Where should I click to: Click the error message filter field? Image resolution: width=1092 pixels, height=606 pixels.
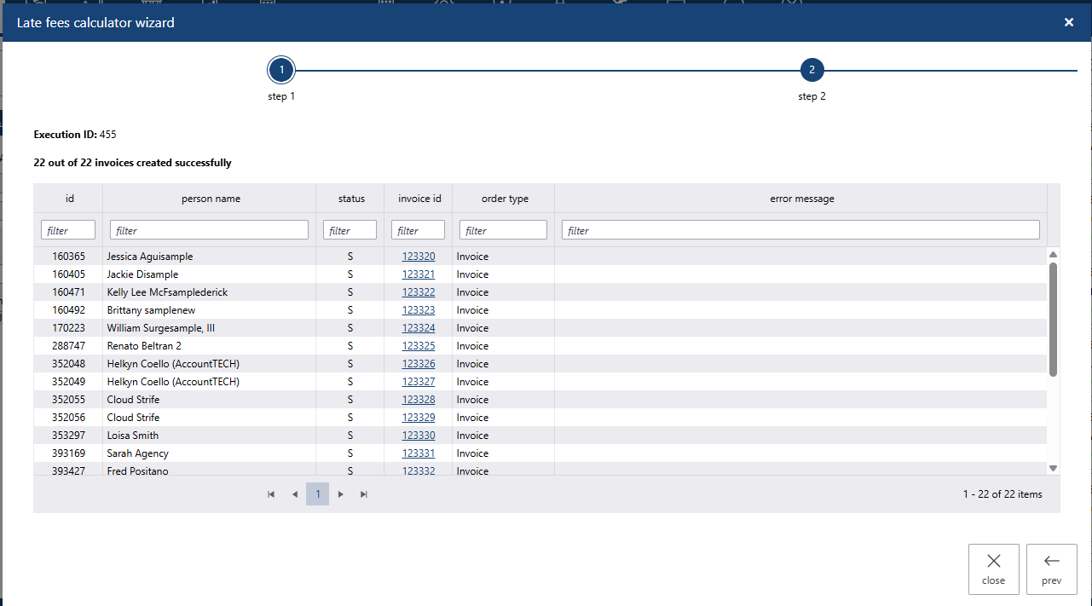point(800,230)
